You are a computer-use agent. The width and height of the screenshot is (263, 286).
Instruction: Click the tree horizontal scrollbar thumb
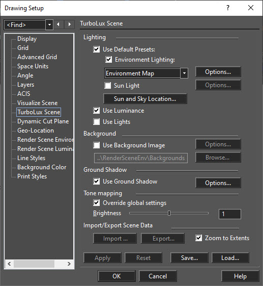pyautogui.click(x=34, y=264)
